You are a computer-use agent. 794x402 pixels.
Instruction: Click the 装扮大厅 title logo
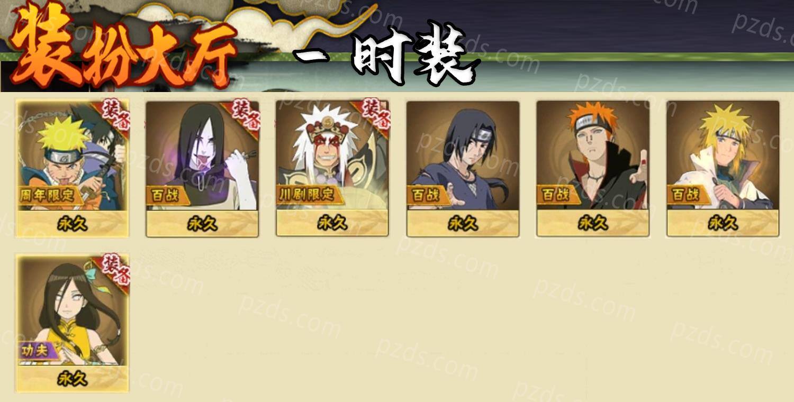[123, 48]
